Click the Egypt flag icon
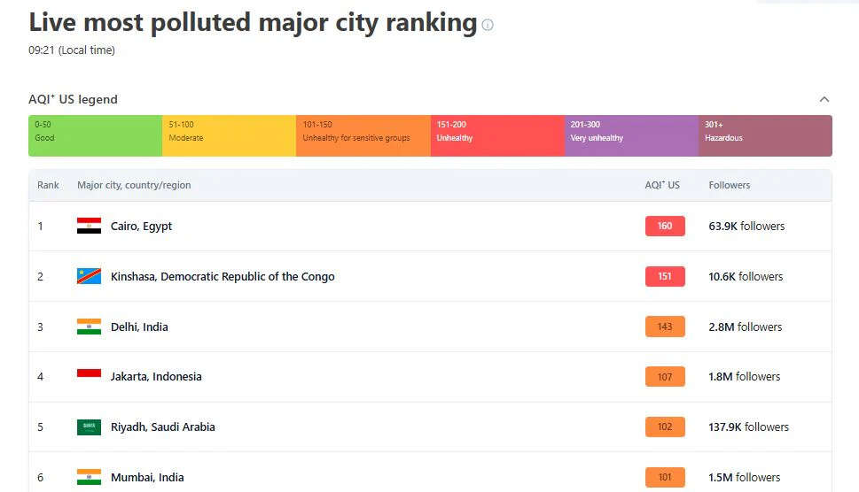The width and height of the screenshot is (859, 492). (89, 226)
